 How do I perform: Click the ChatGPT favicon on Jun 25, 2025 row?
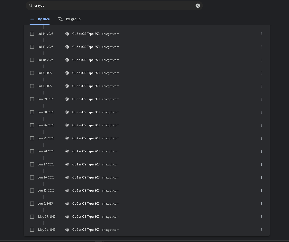pos(67,138)
